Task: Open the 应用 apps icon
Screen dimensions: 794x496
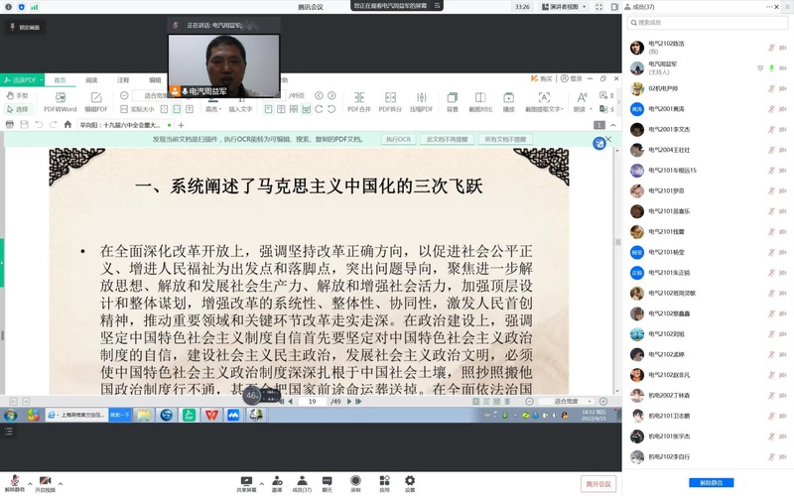Action: pyautogui.click(x=384, y=481)
